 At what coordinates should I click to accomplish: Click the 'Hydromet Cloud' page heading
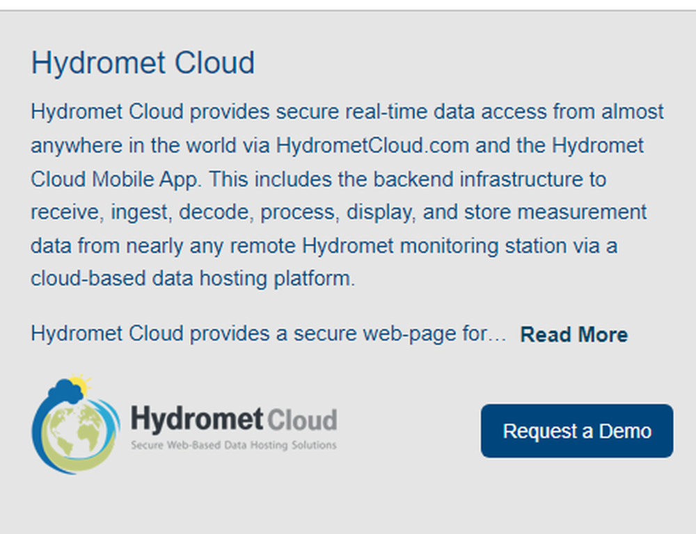pos(143,63)
